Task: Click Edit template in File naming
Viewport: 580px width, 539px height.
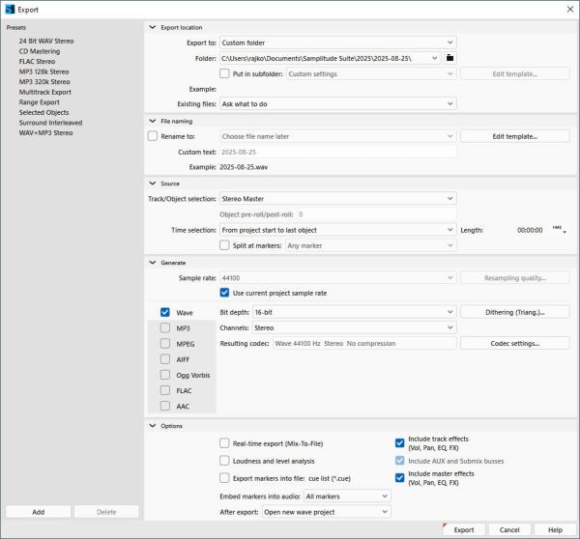Action: pos(515,136)
